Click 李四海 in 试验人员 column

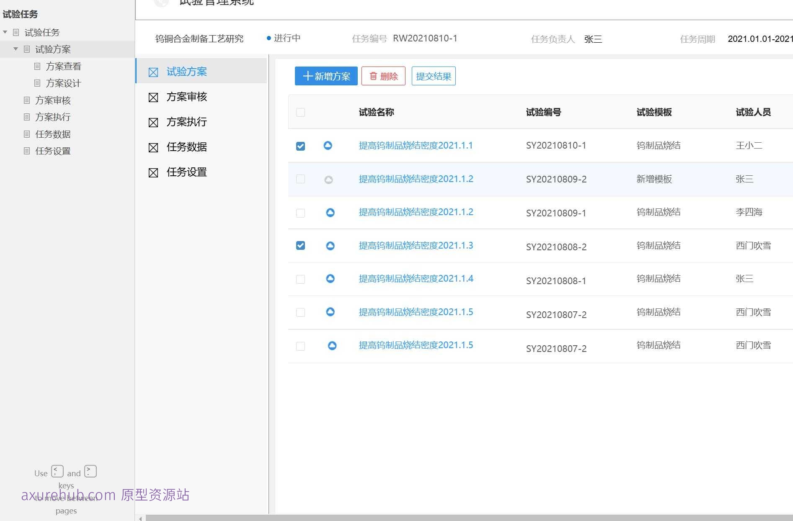[x=749, y=212]
